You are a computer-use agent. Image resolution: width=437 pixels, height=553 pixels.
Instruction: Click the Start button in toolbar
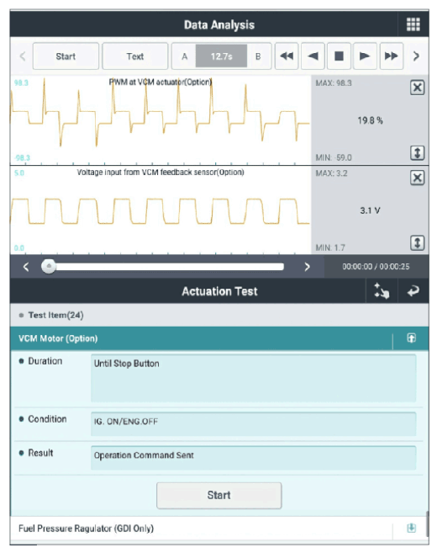coord(66,56)
